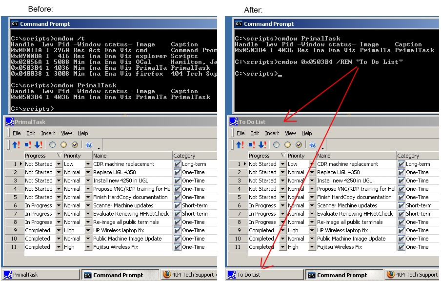Click Priority column header in PrimalTask
441x282 pixels.
pyautogui.click(x=78, y=156)
